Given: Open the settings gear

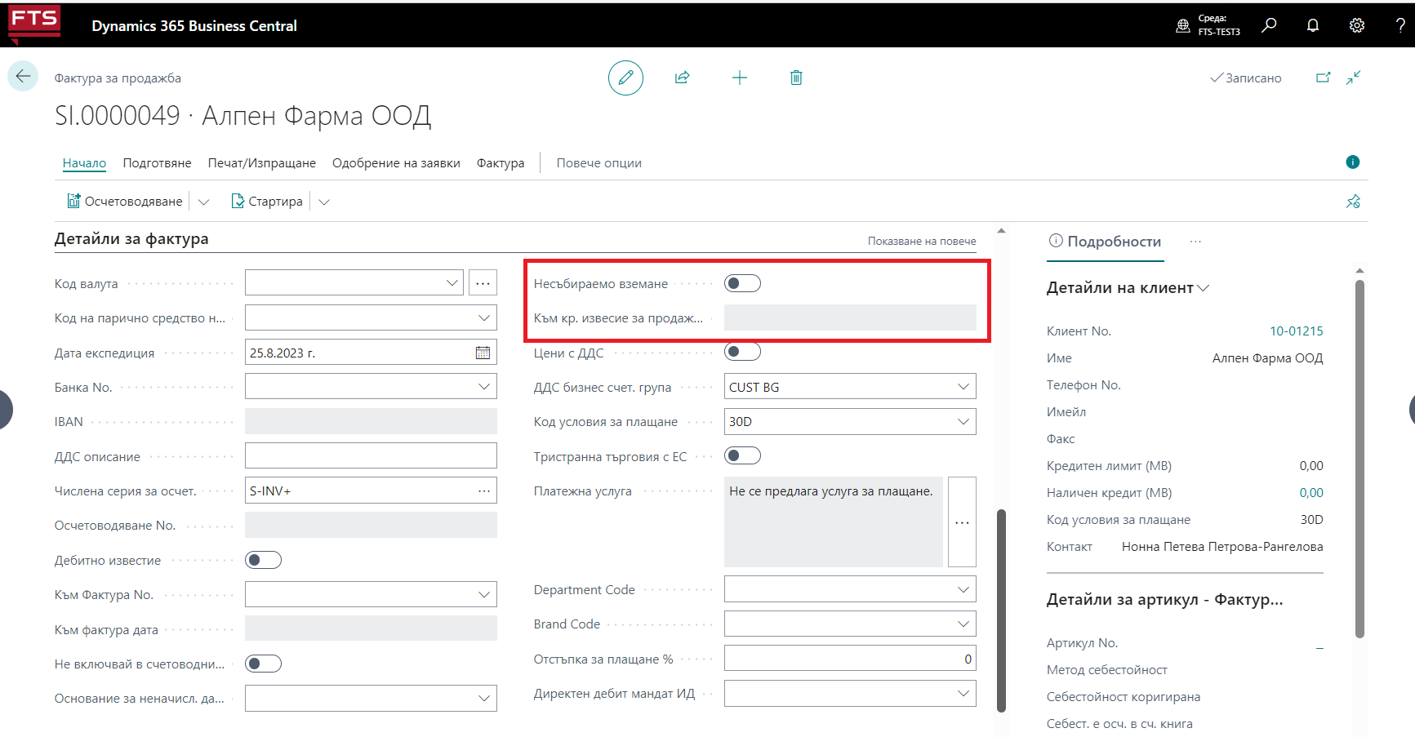Looking at the screenshot, I should click(x=1357, y=25).
